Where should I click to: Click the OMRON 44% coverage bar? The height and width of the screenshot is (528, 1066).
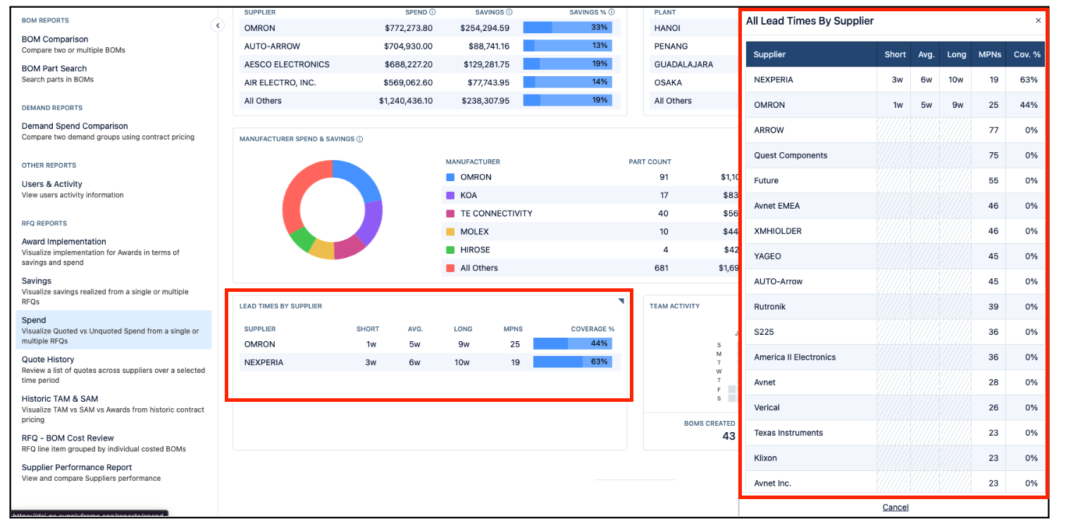pos(572,344)
